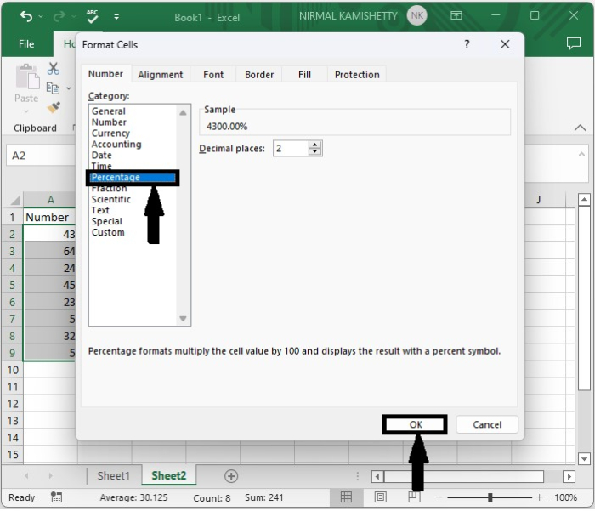Select the Percentage category
Screen dimensions: 595x511
[x=133, y=178]
